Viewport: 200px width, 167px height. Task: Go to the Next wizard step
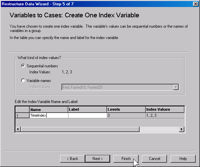pyautogui.click(x=97, y=159)
